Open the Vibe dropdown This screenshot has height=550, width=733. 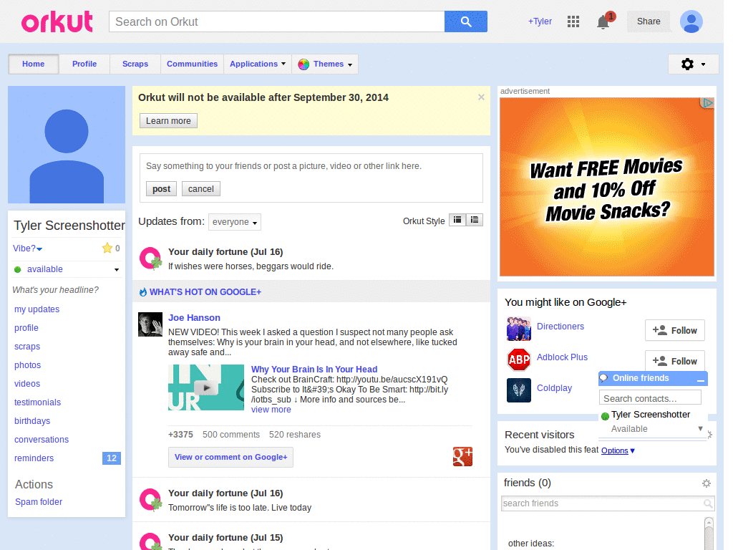(x=28, y=249)
